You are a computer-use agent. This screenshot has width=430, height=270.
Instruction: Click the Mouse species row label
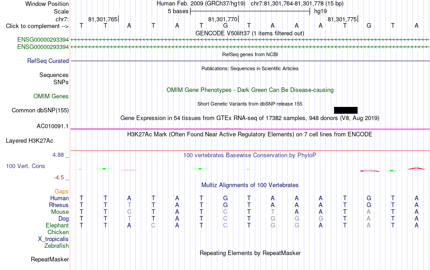(x=60, y=212)
